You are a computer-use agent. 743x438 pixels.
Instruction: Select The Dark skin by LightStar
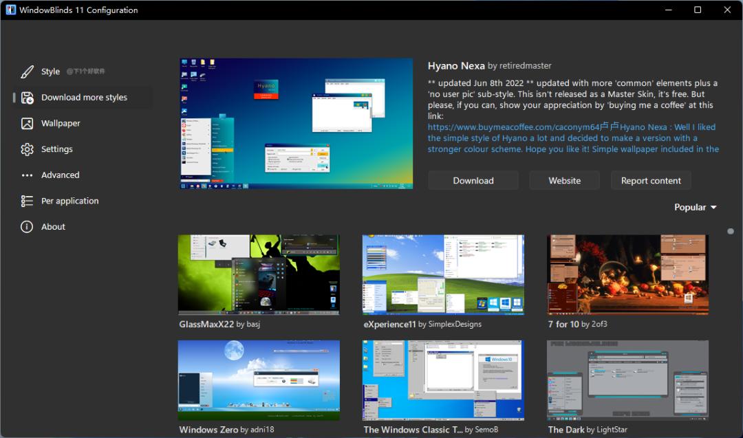tap(627, 380)
